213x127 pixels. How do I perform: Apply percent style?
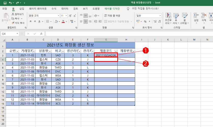pos(145,21)
